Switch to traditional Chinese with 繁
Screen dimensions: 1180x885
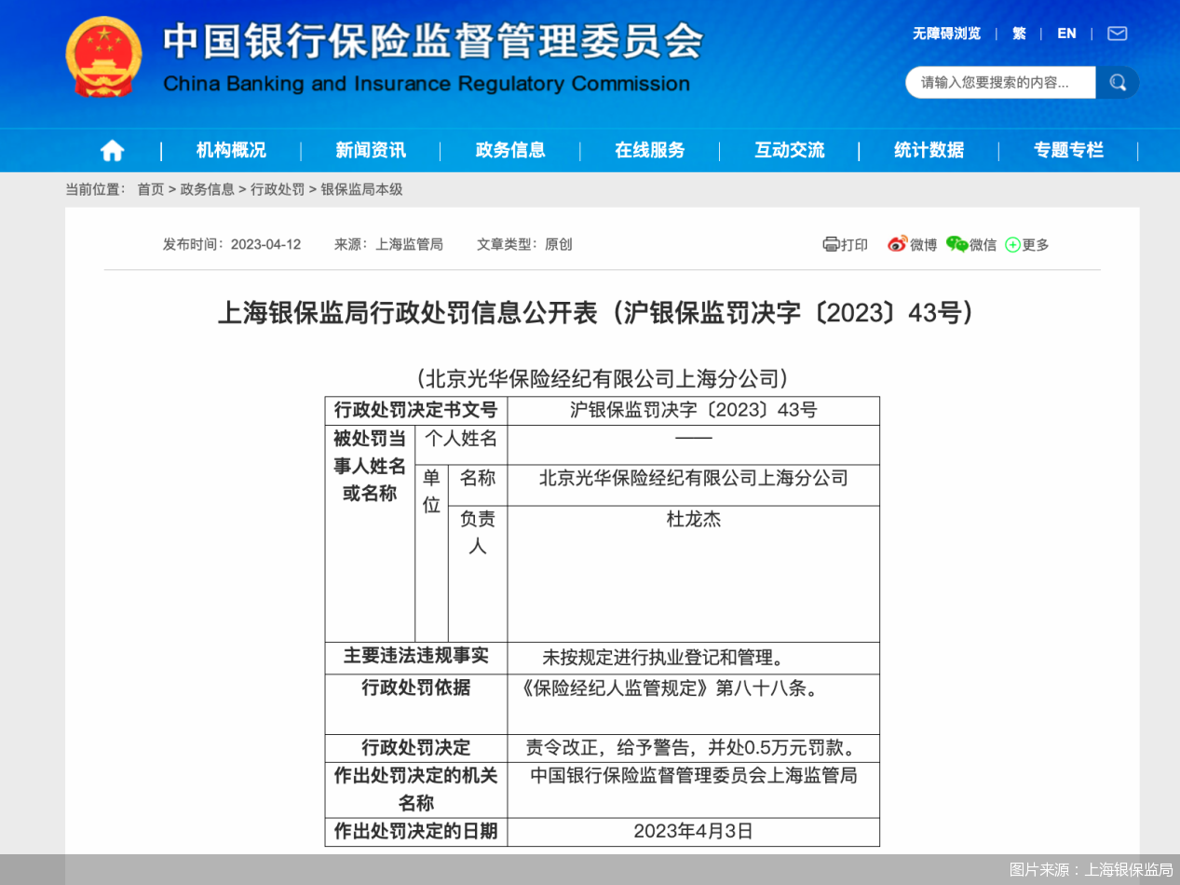point(1019,34)
